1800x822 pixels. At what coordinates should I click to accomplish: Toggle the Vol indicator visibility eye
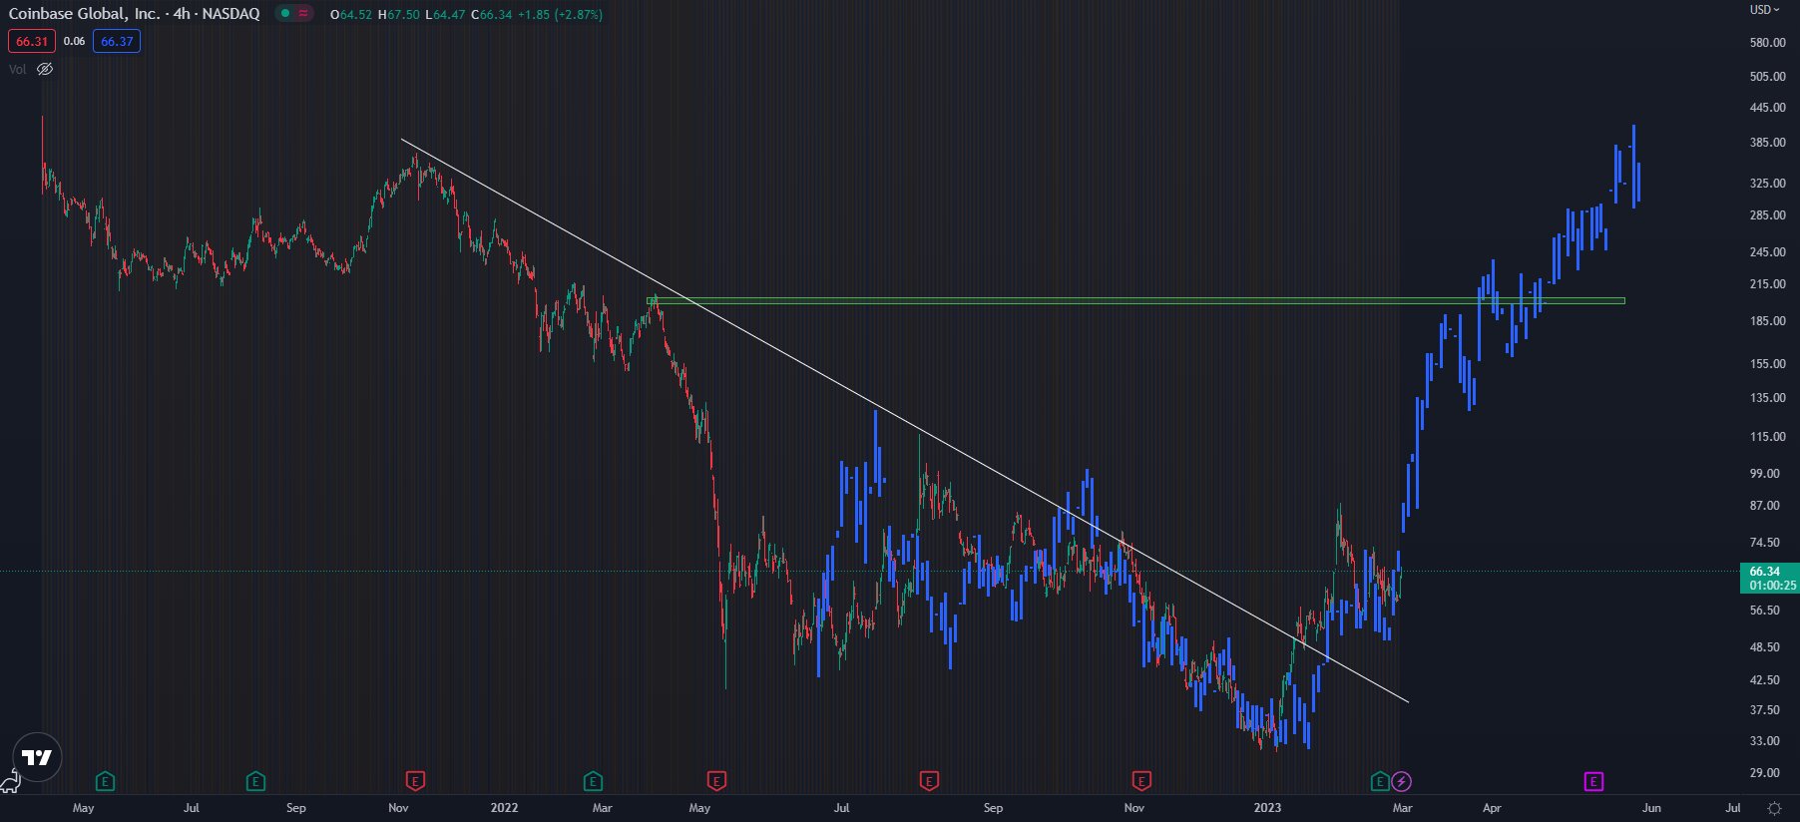coord(45,69)
